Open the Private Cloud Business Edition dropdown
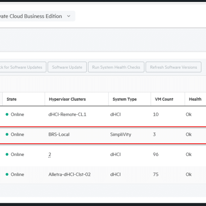The width and height of the screenshot is (206, 206). tap(37, 16)
